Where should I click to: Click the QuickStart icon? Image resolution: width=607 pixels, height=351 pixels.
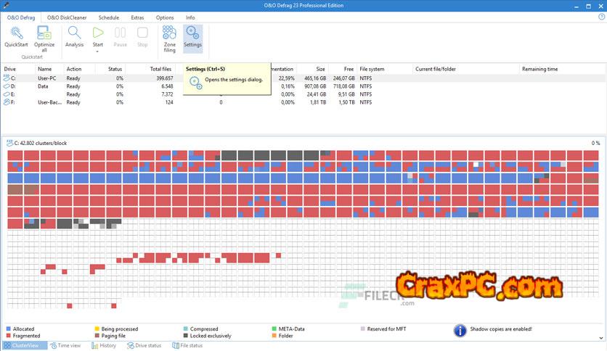[x=16, y=33]
